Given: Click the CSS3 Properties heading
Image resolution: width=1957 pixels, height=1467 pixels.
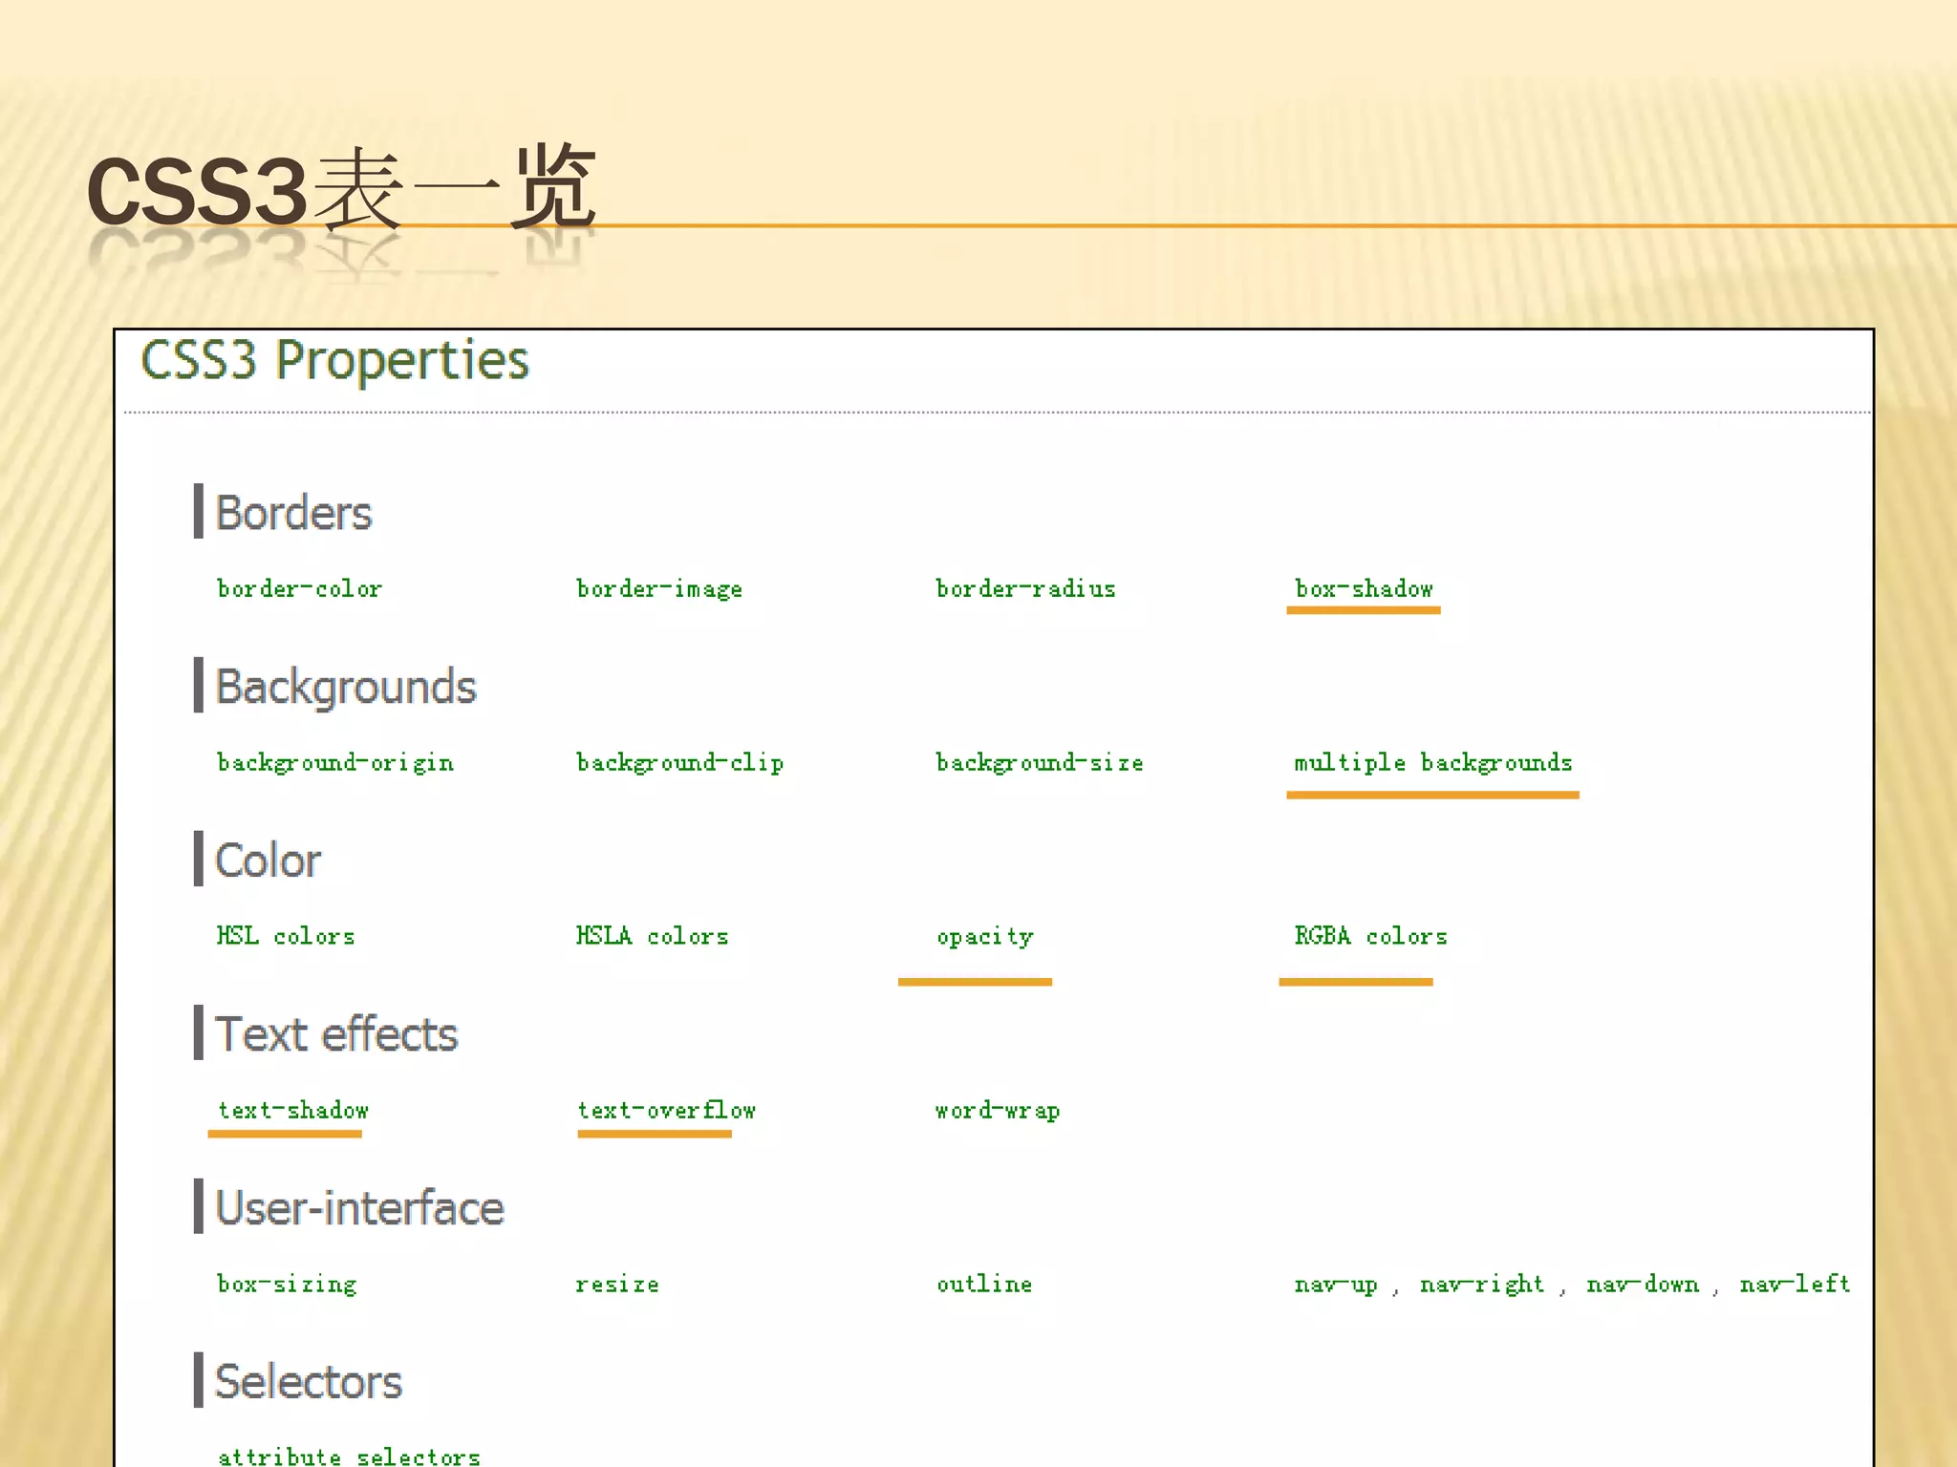Looking at the screenshot, I should (334, 361).
